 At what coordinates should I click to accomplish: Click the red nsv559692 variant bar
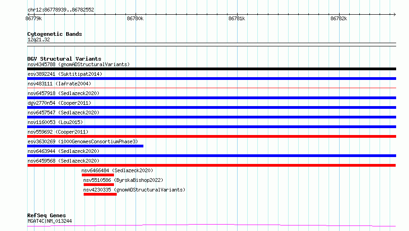tap(211, 136)
